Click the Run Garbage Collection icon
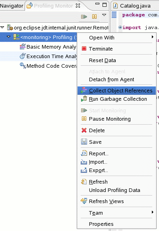The width and height of the screenshot is (159, 231). (84, 98)
